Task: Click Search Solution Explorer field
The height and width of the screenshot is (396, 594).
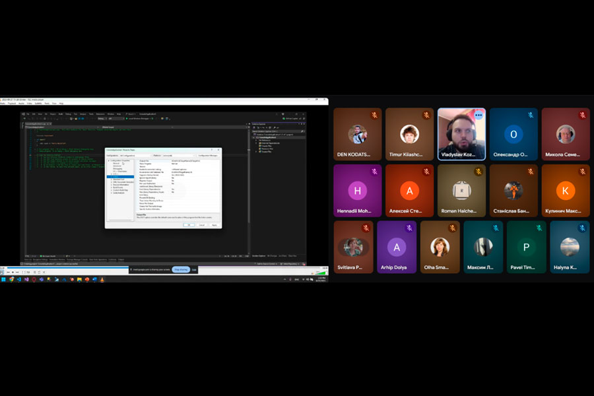Action: 278,131
